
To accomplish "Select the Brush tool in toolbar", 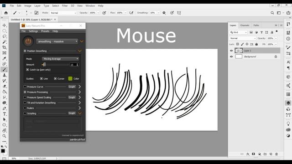I will (4, 70).
